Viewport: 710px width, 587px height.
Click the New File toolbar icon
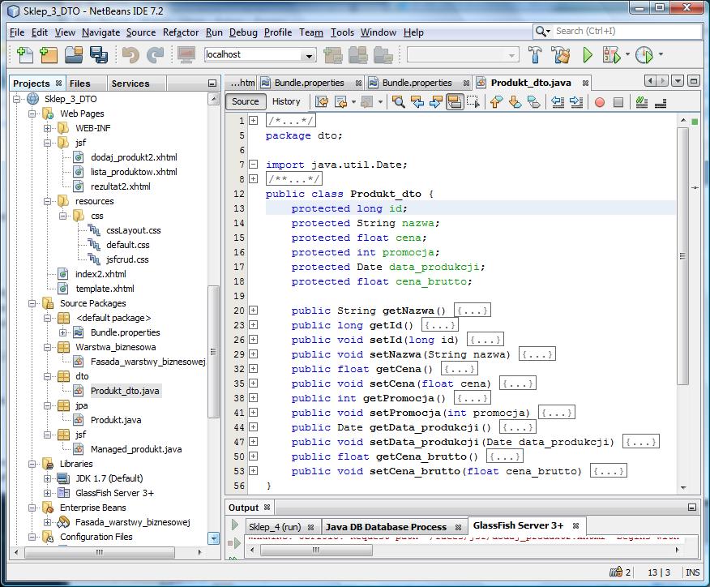pyautogui.click(x=24, y=55)
